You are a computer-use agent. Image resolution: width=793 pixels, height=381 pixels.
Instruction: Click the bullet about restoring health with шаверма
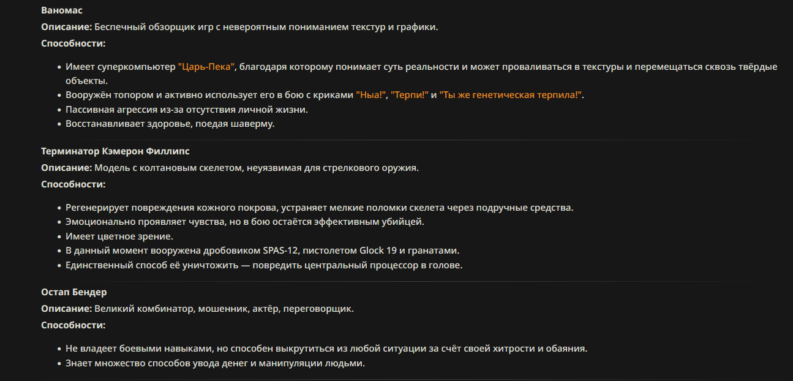coord(170,124)
